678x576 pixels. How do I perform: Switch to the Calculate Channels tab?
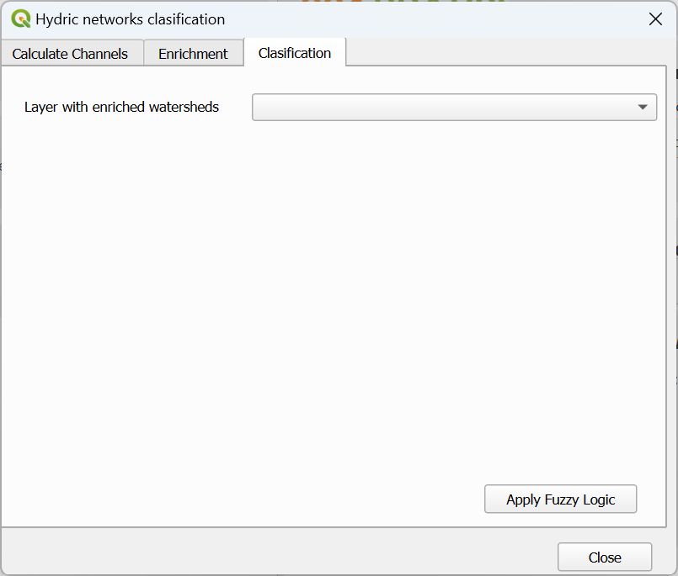point(70,54)
